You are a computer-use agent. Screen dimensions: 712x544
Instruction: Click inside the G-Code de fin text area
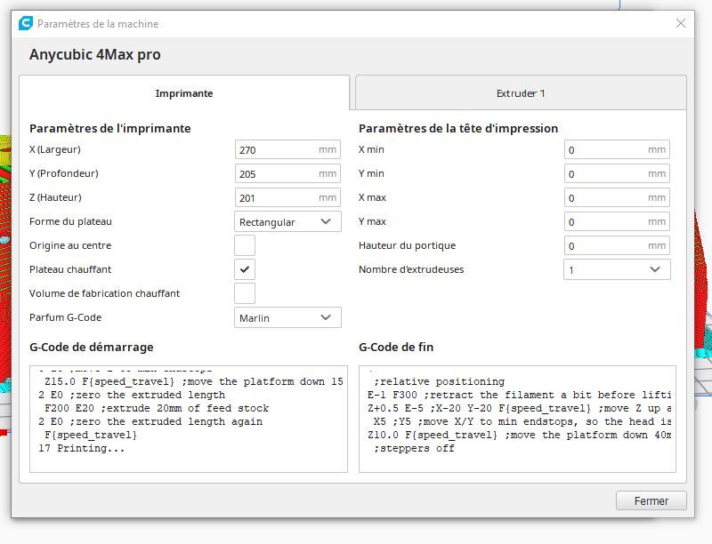pos(517,418)
